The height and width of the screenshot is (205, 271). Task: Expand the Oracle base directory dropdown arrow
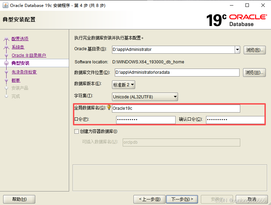(237, 50)
